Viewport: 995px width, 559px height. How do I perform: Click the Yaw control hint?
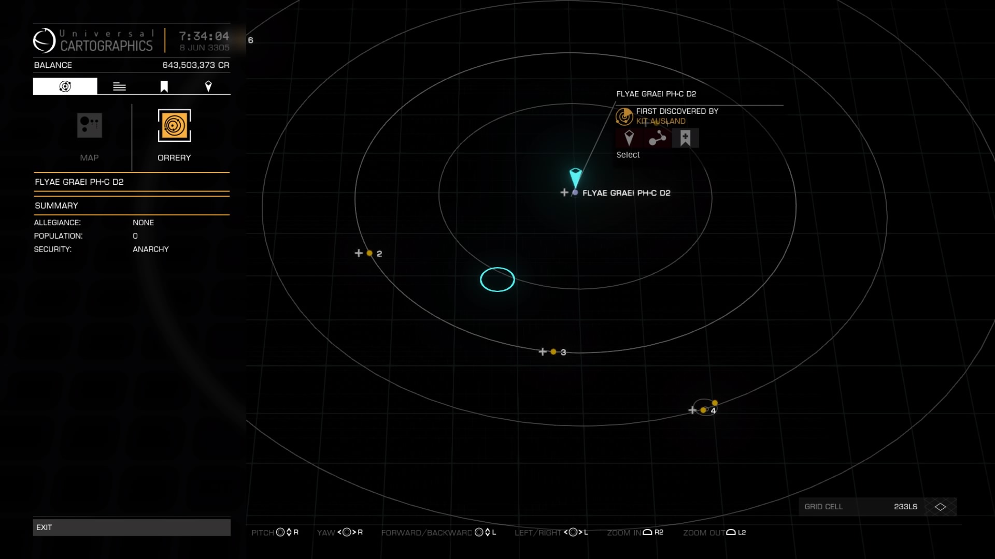pos(340,533)
